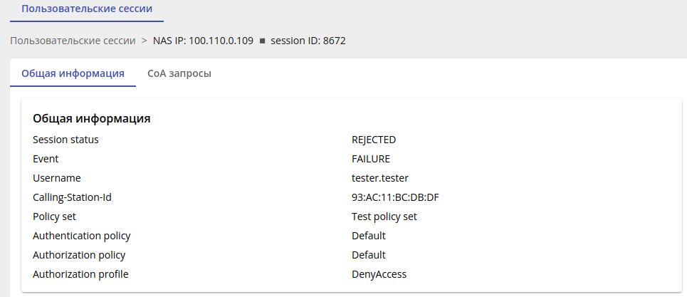Image resolution: width=687 pixels, height=297 pixels.
Task: Click the Session status label
Action: coord(65,140)
